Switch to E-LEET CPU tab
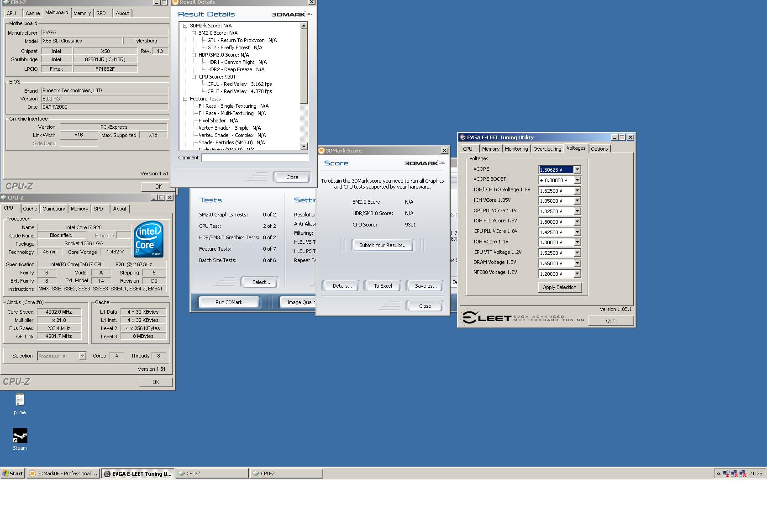Image resolution: width=767 pixels, height=526 pixels. tap(468, 149)
